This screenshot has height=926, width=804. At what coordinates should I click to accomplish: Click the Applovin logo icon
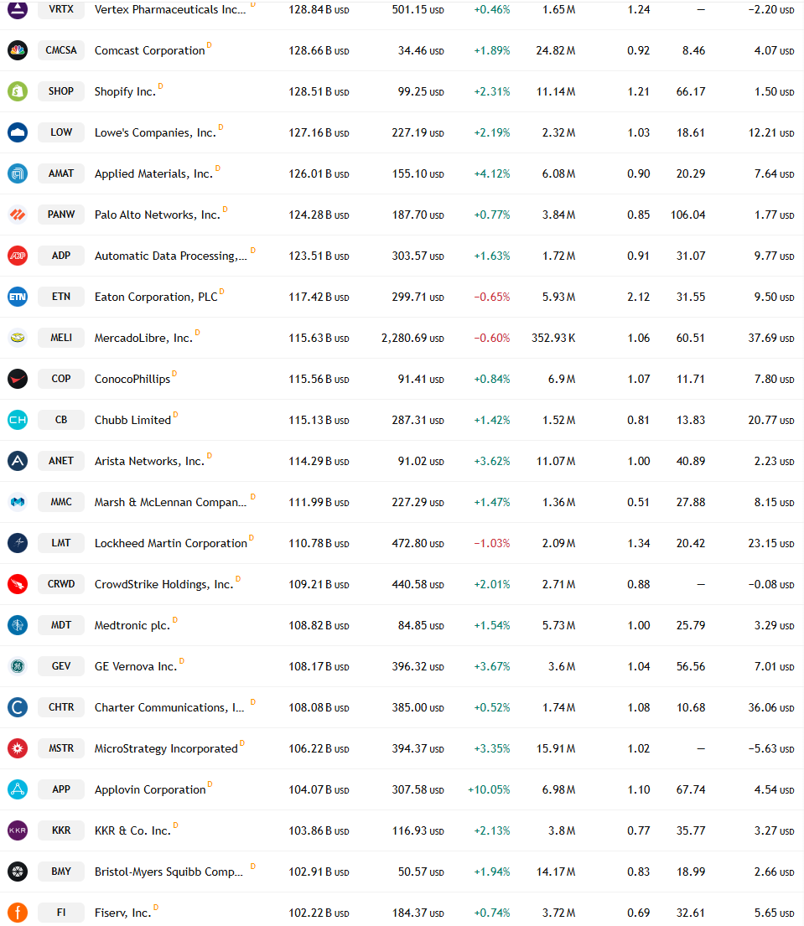point(18,789)
